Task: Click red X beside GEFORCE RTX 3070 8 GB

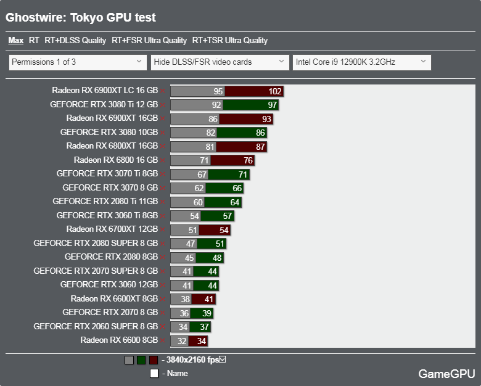Action: coord(163,188)
